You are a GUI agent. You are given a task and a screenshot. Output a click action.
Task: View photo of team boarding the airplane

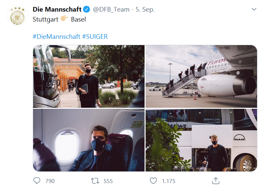tap(201, 76)
